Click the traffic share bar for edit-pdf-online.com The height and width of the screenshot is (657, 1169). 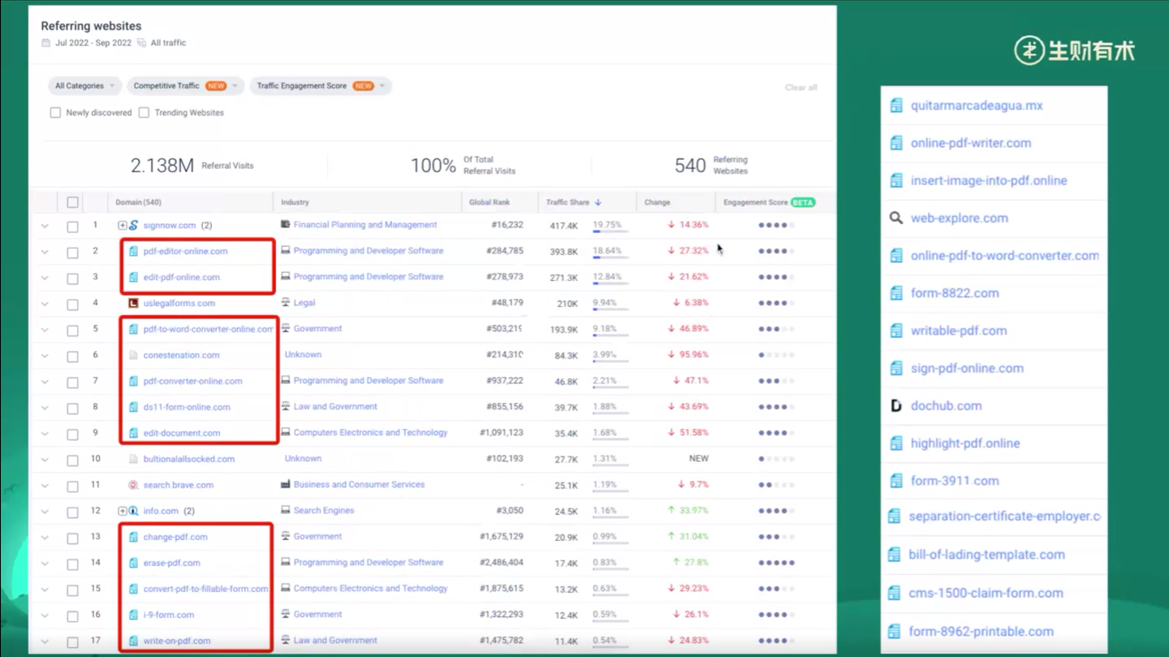tap(610, 283)
